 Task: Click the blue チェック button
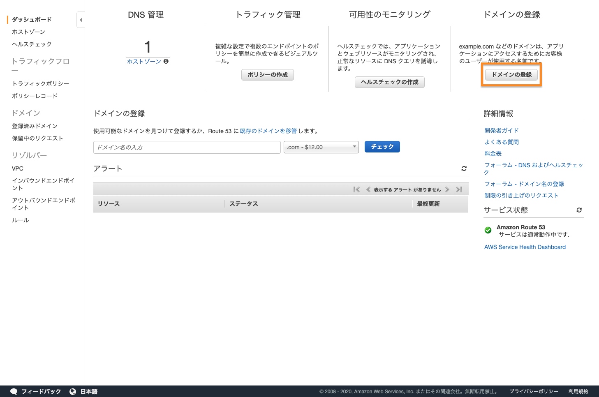[382, 147]
